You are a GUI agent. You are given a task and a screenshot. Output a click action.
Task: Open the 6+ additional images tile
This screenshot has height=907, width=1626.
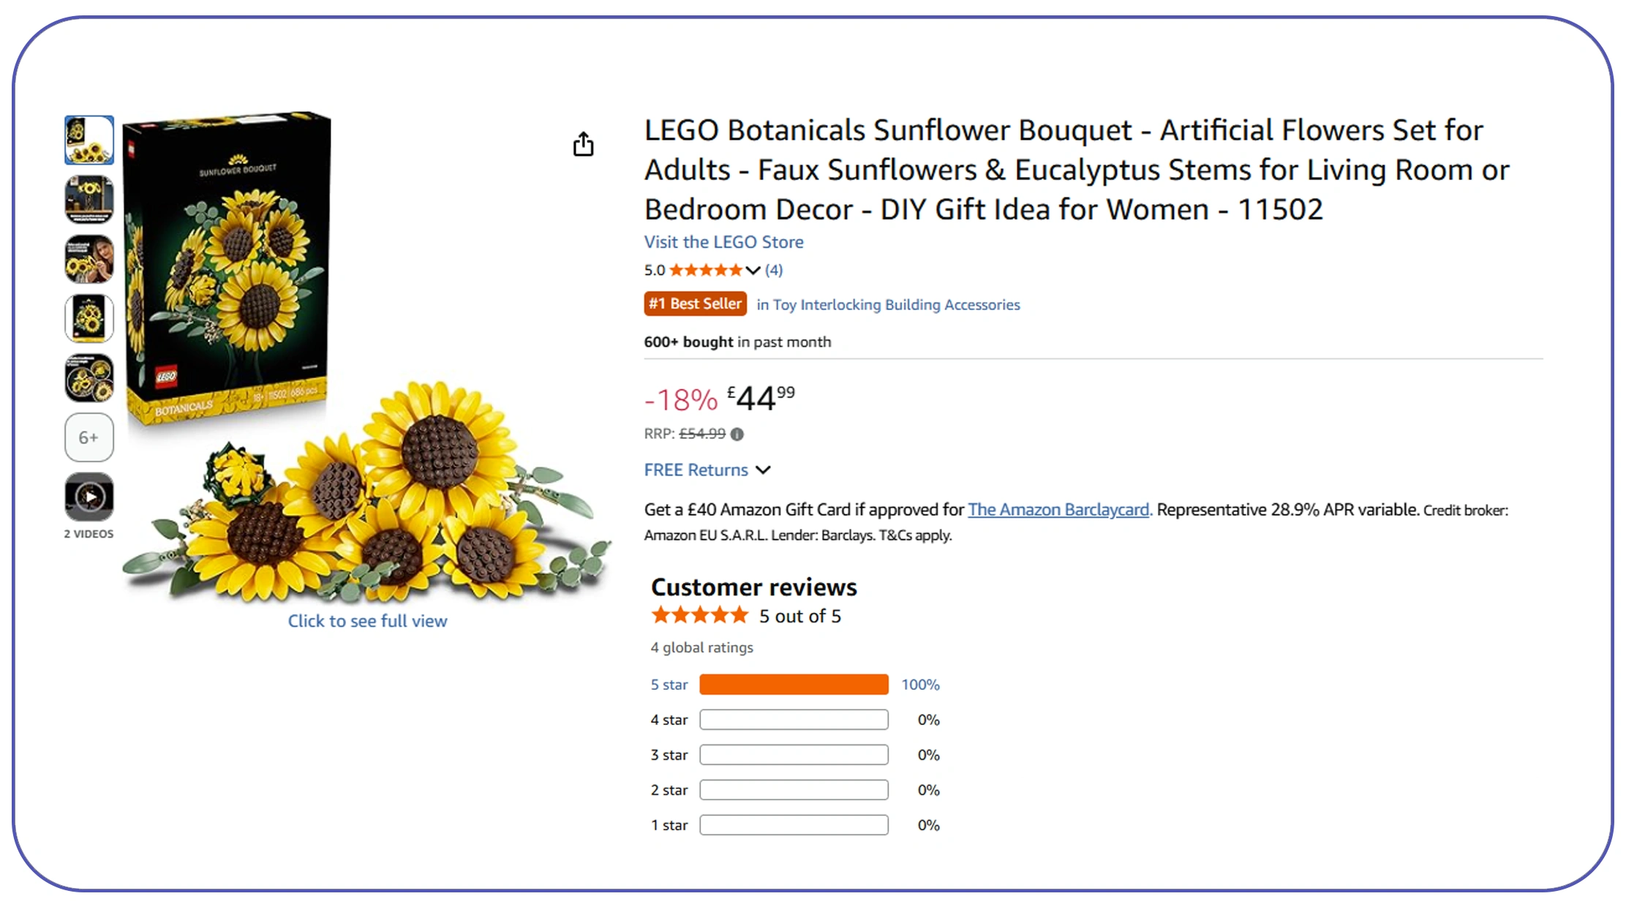[89, 437]
